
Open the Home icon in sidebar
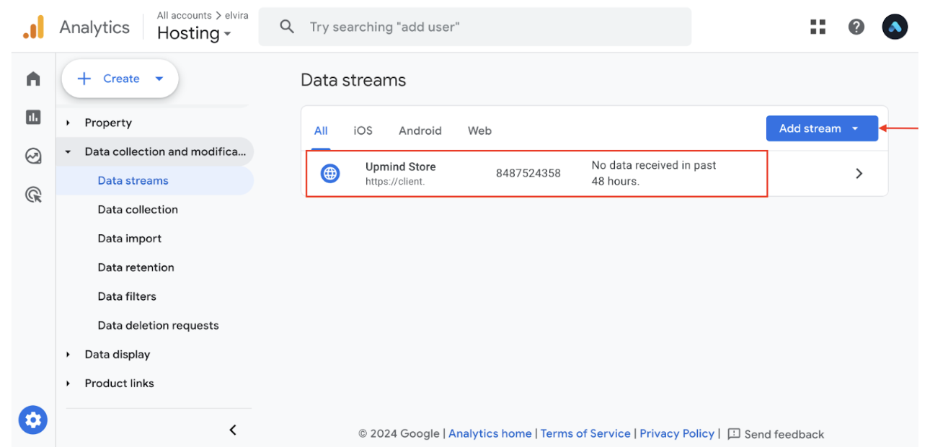[x=33, y=79]
